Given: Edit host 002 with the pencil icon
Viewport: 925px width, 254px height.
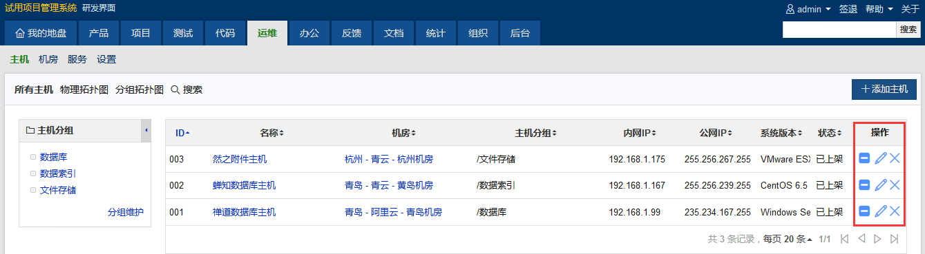Looking at the screenshot, I should 880,185.
